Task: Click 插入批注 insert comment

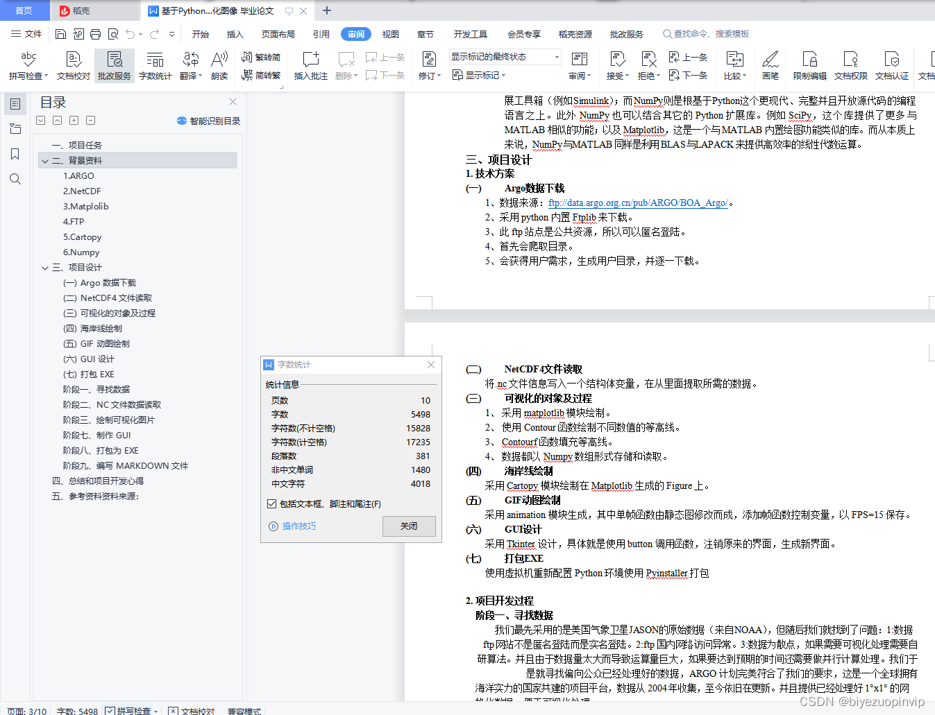Action: 310,66
